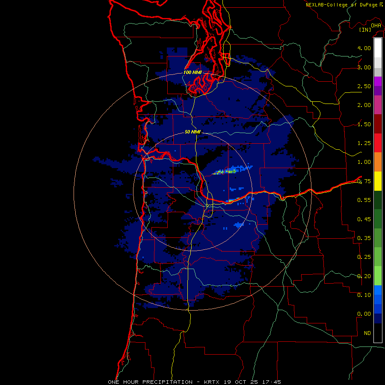Click the OHA product label
Image resolution: width=385 pixels, height=385 pixels.
[x=376, y=25]
